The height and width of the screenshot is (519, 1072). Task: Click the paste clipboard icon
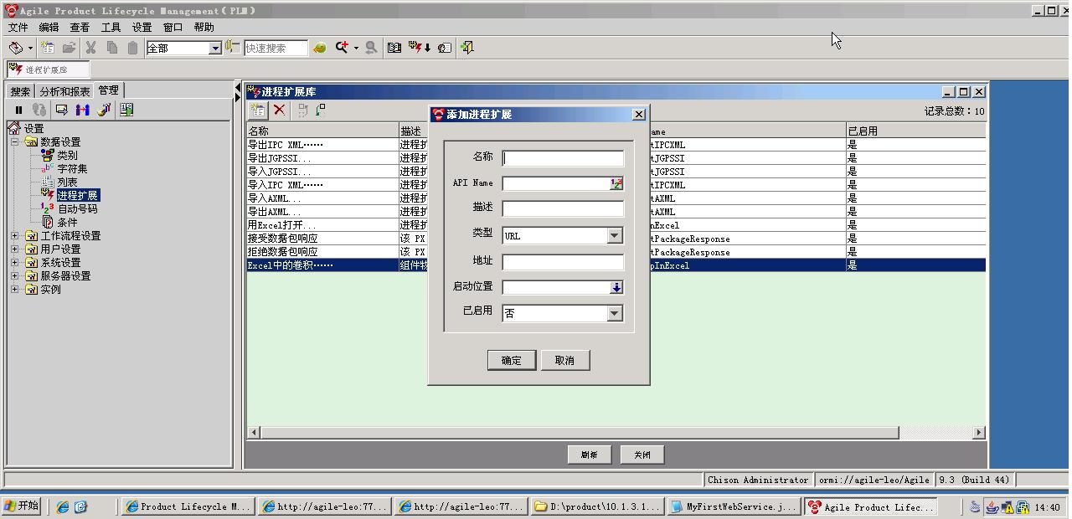tap(132, 48)
